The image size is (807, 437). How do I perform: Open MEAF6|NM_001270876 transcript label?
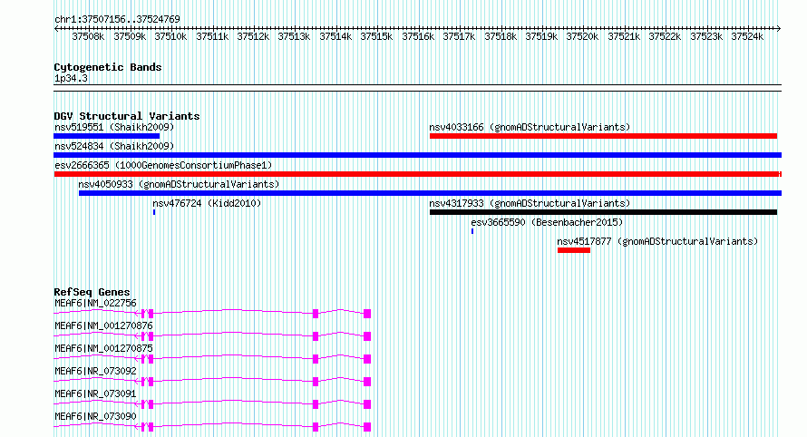click(x=103, y=325)
